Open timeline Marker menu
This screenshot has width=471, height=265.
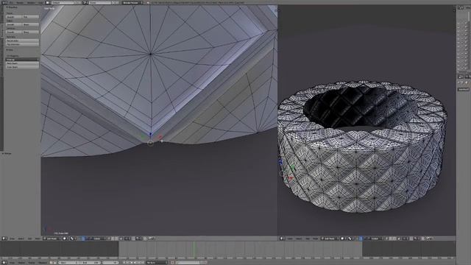[x=21, y=263]
